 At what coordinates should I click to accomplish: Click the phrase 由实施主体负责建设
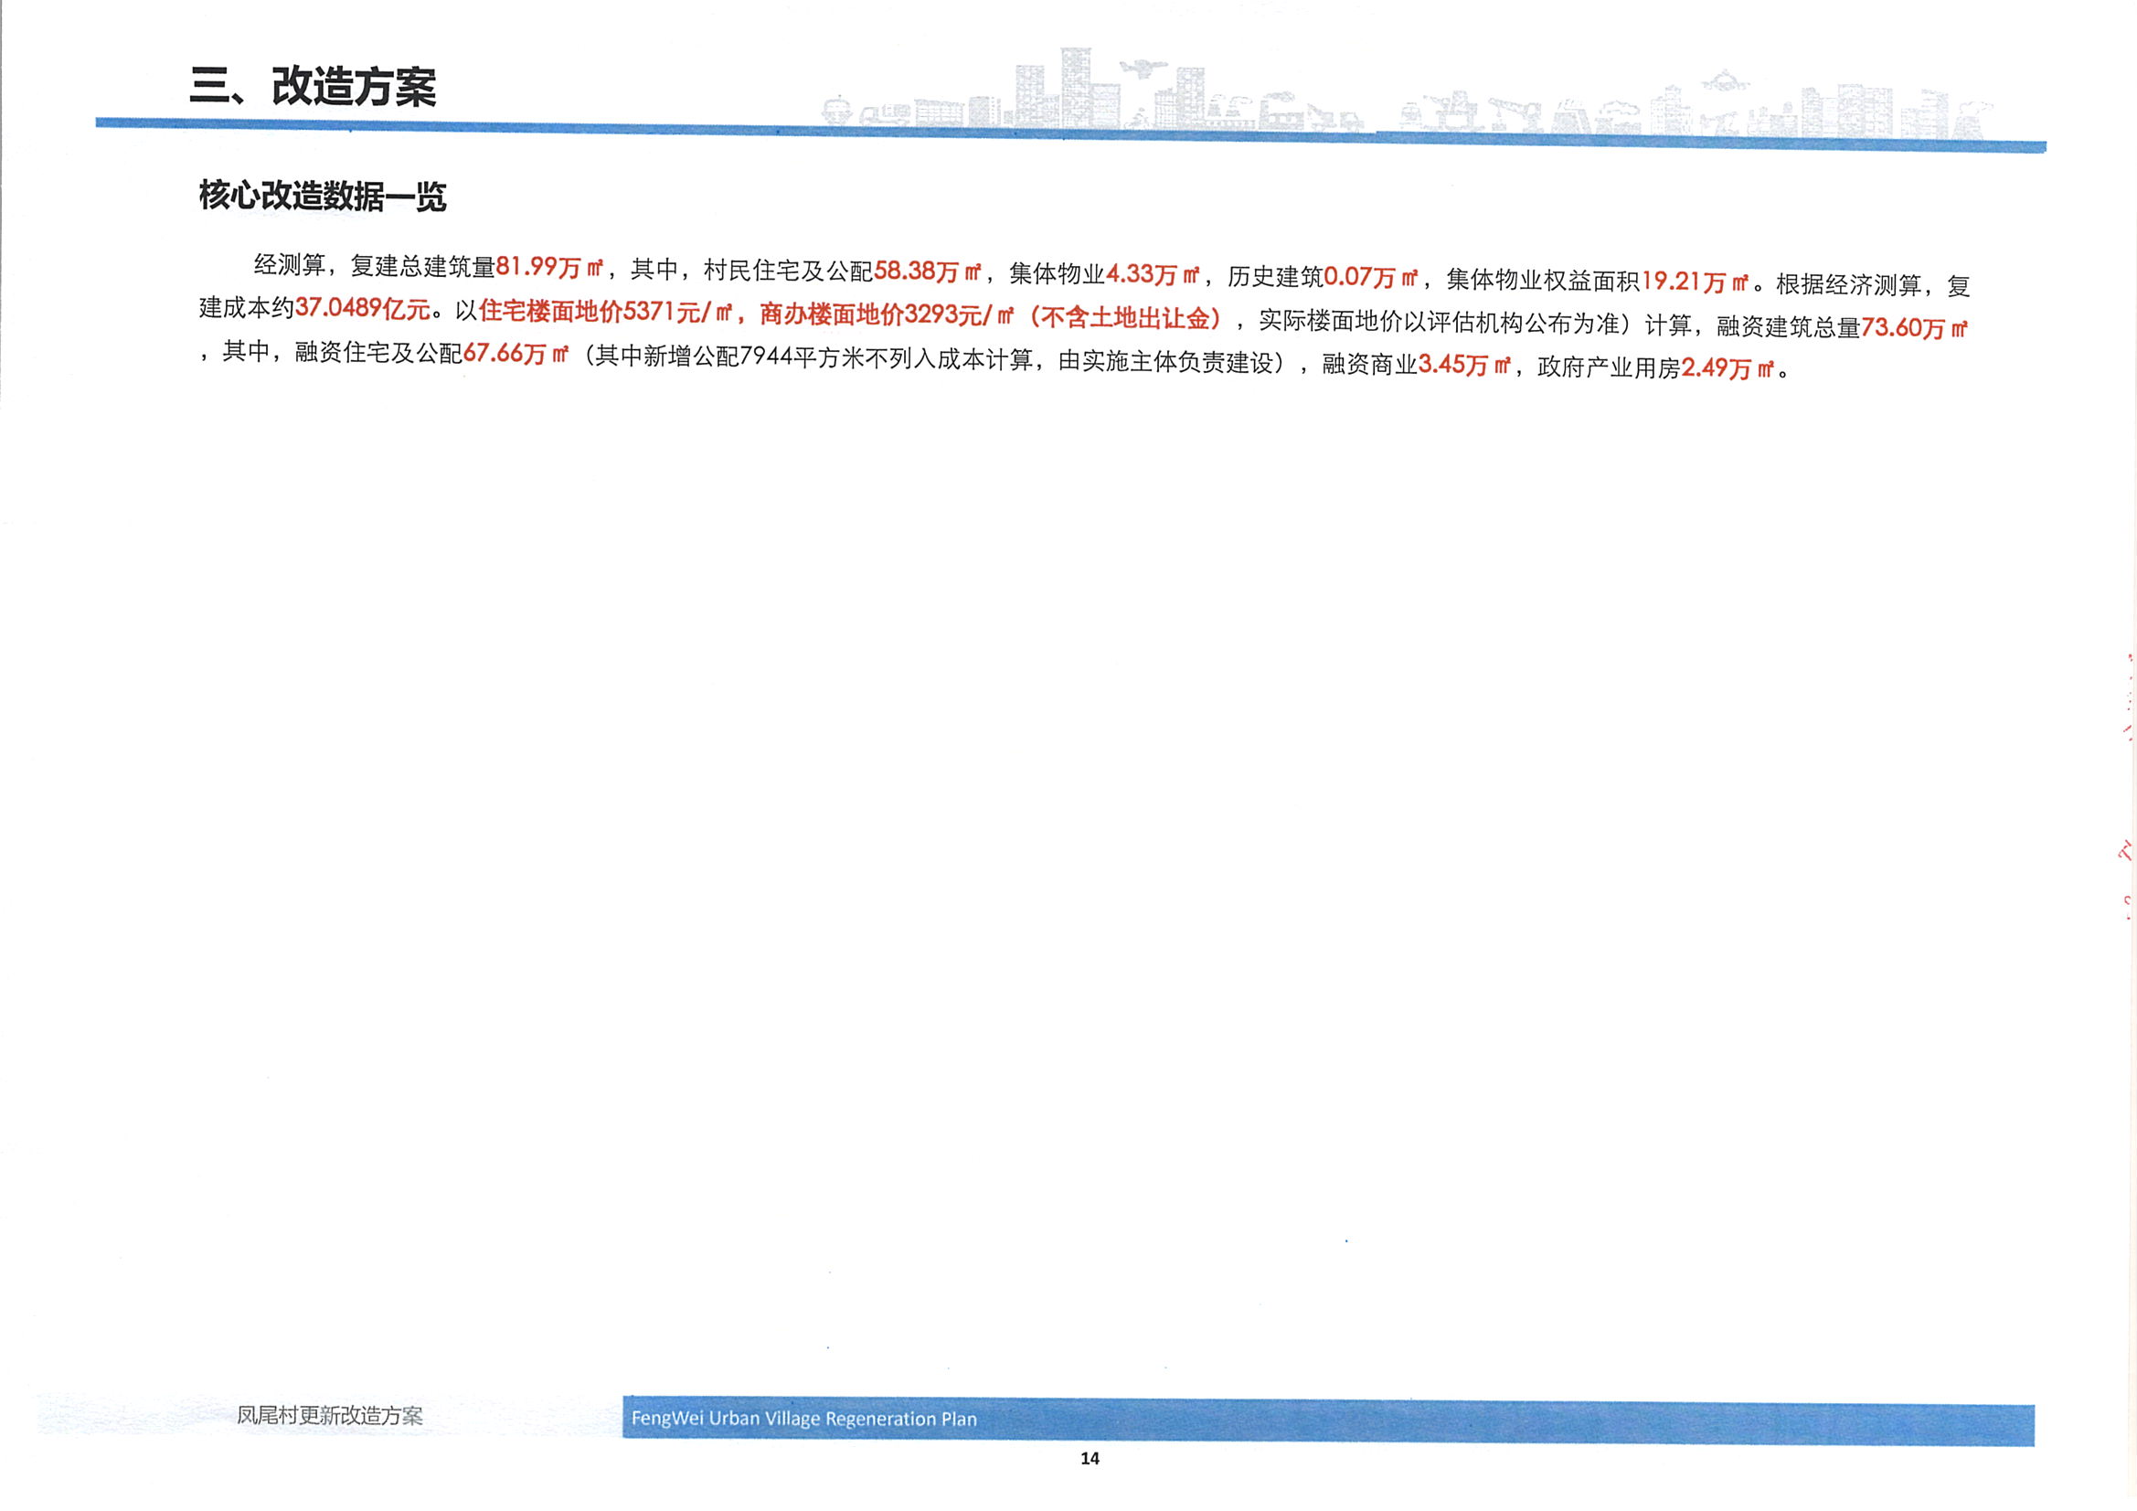tap(1166, 361)
